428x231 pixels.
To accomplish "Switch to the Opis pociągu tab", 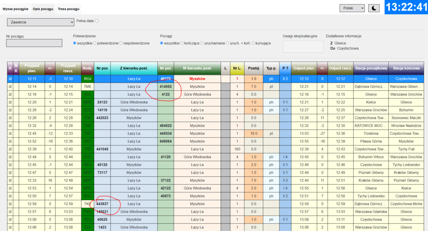I will click(x=43, y=9).
